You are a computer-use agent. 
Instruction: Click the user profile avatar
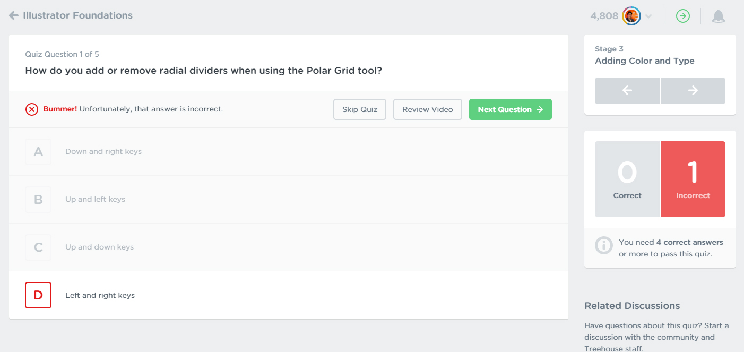[x=631, y=16]
